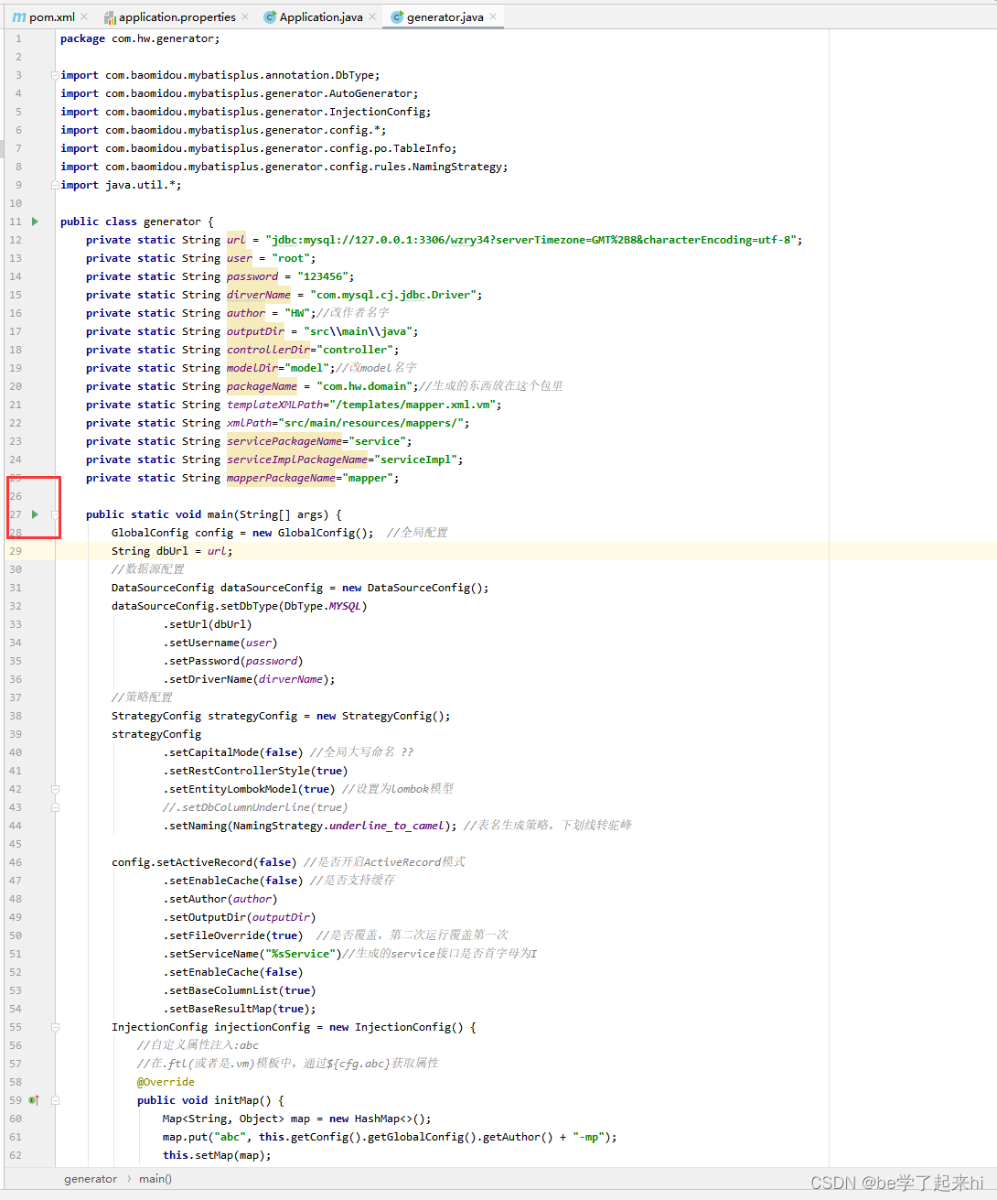Click the import fold end marker at line 9
The height and width of the screenshot is (1200, 997).
click(x=55, y=185)
